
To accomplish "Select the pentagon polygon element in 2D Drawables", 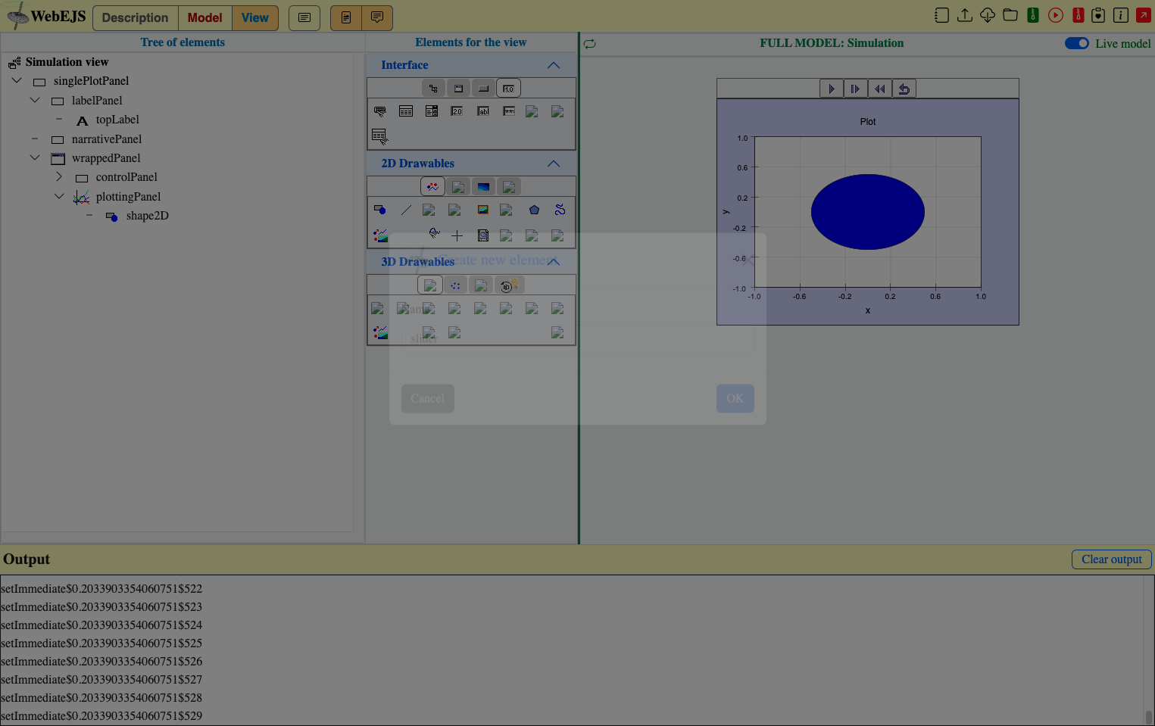I will coord(534,210).
